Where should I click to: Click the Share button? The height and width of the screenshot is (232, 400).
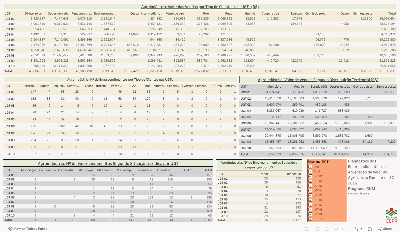[385, 228]
